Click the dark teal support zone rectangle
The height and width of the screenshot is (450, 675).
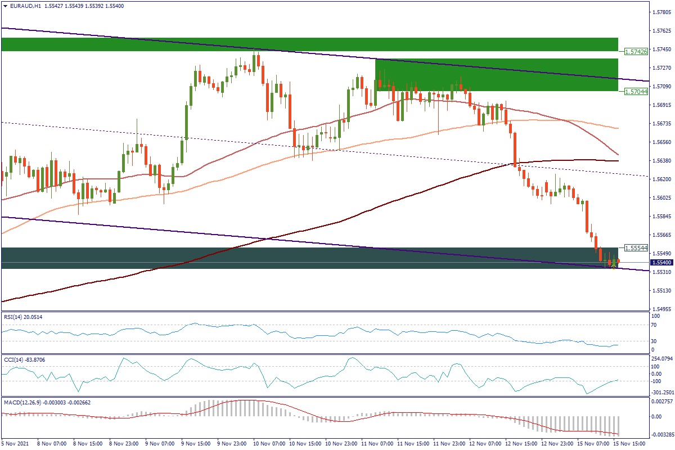tap(281, 258)
